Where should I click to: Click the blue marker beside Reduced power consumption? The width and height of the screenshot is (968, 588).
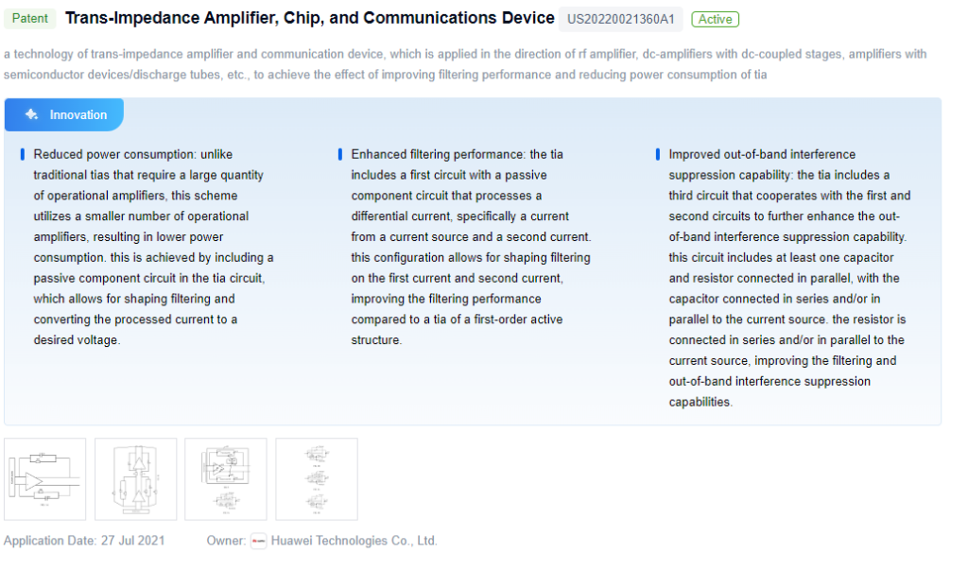tap(23, 154)
